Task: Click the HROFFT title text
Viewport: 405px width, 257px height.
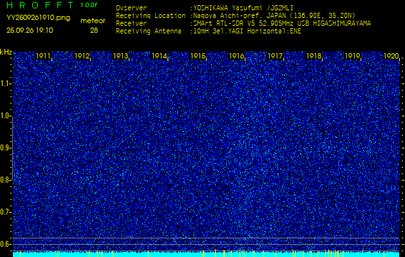Action: point(40,5)
